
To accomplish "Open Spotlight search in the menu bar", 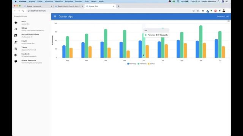I will [x=219, y=2].
